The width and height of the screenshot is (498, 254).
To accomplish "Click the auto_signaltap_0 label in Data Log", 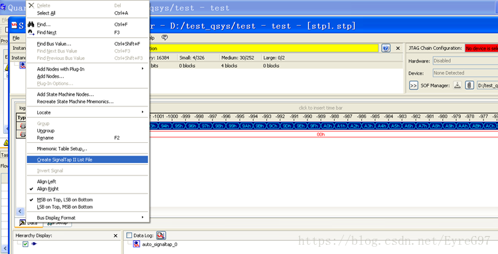I will click(159, 244).
